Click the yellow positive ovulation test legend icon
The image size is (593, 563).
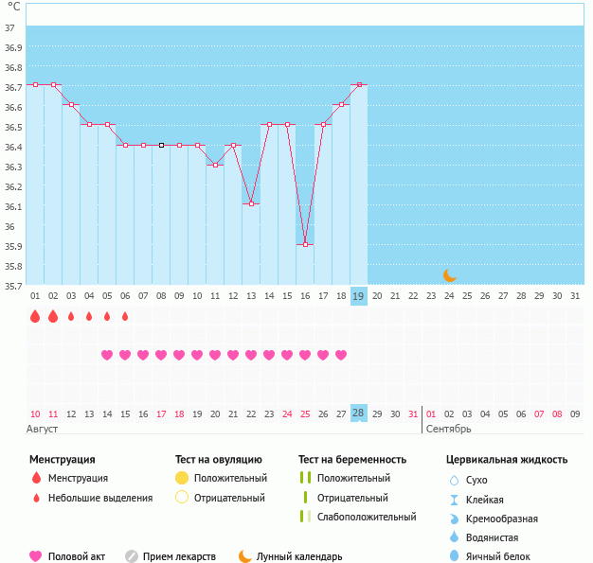pos(182,478)
